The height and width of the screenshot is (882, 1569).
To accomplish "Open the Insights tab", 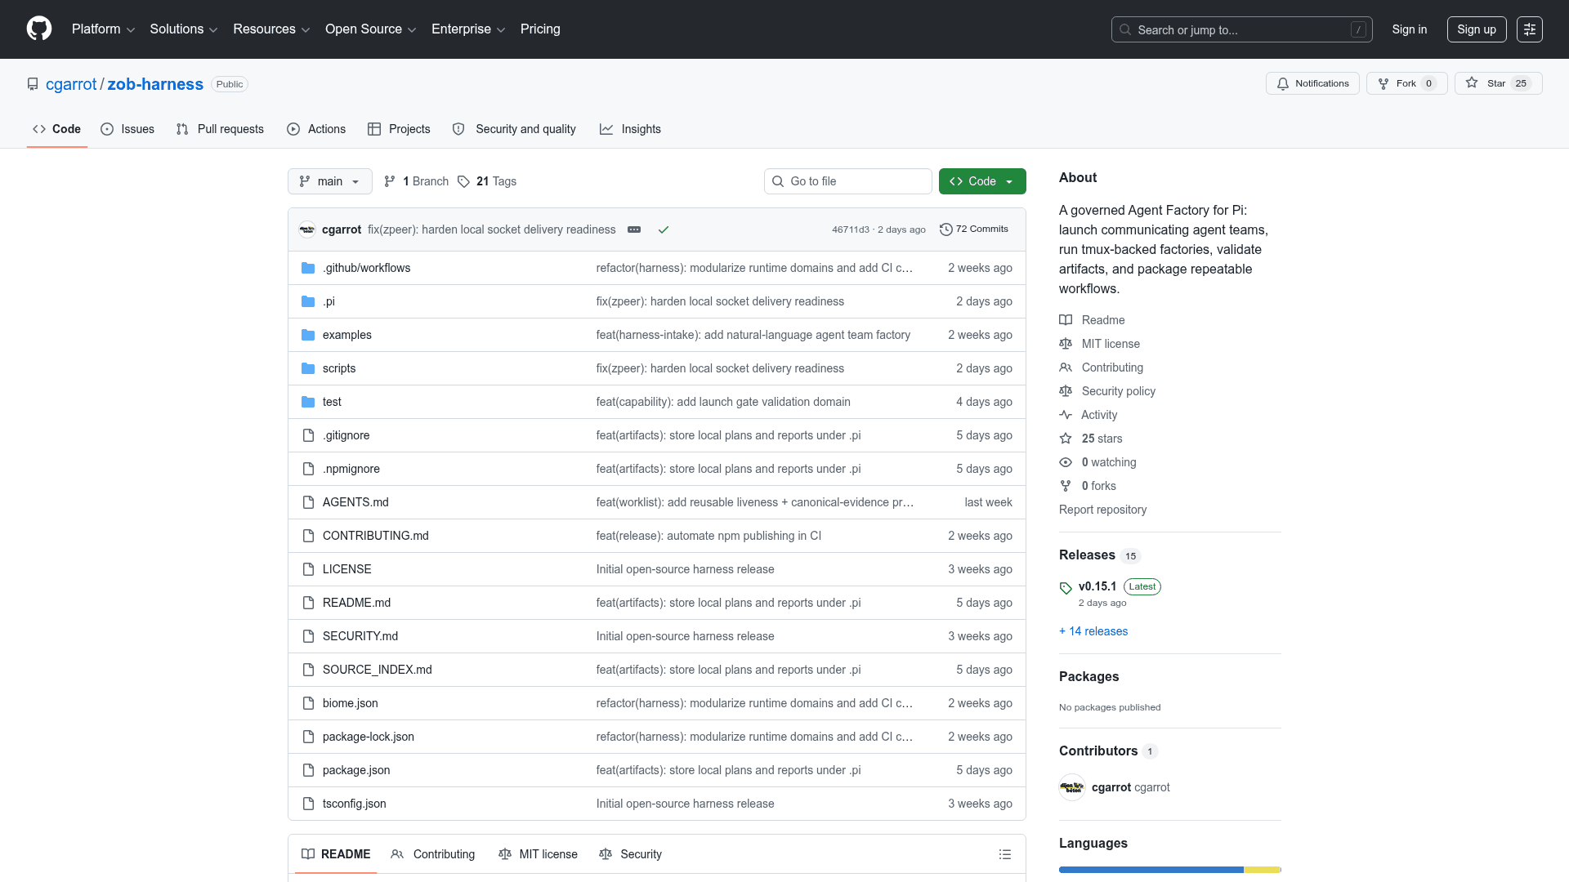I will coord(630,129).
